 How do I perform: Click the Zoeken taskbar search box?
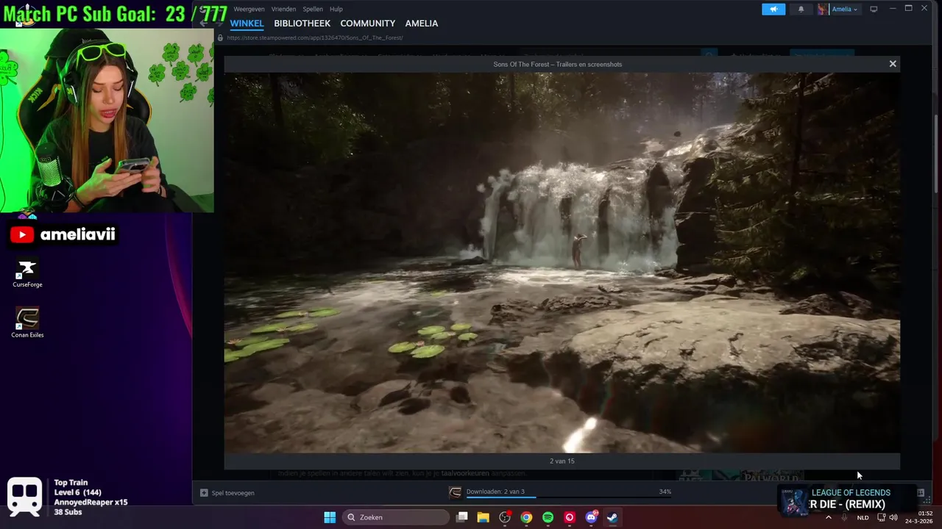pyautogui.click(x=397, y=517)
